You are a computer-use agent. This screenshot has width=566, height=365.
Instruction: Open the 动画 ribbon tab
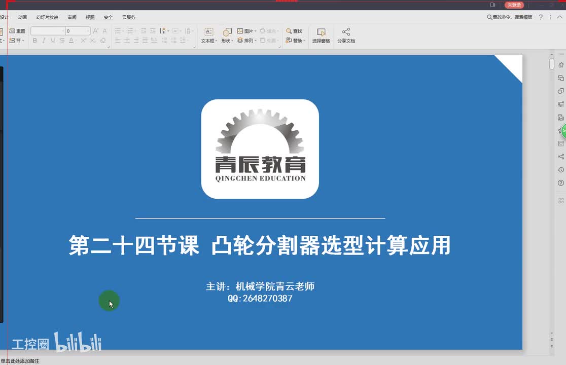(x=22, y=17)
